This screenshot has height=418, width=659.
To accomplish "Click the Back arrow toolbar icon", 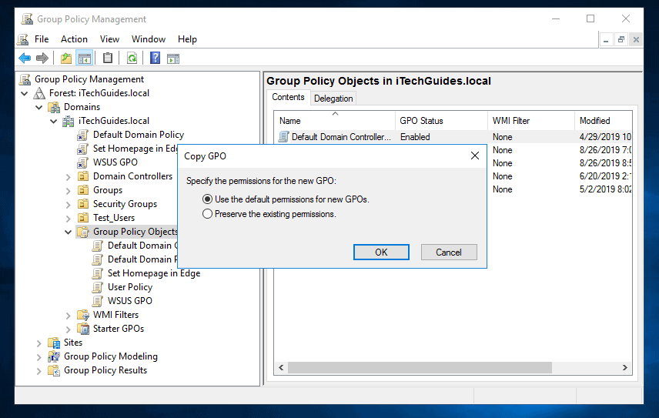I will [25, 58].
